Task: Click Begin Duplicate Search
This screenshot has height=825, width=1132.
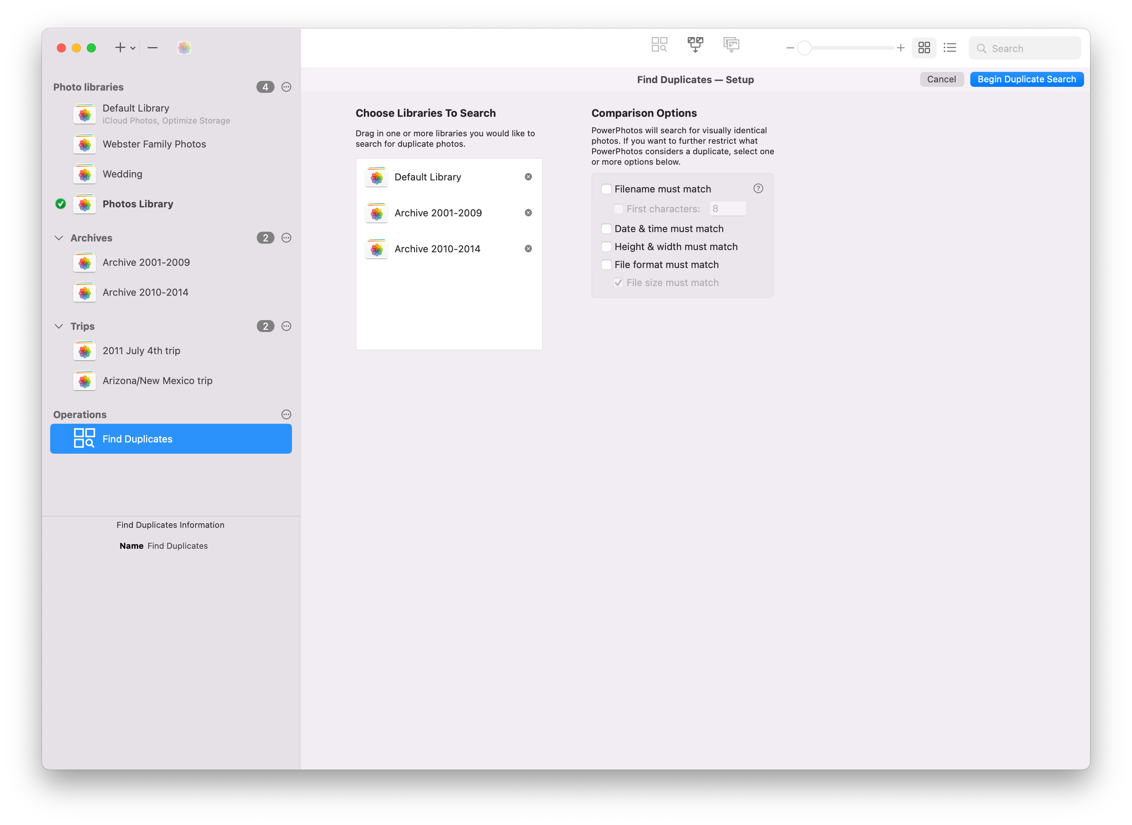Action: coord(1027,79)
